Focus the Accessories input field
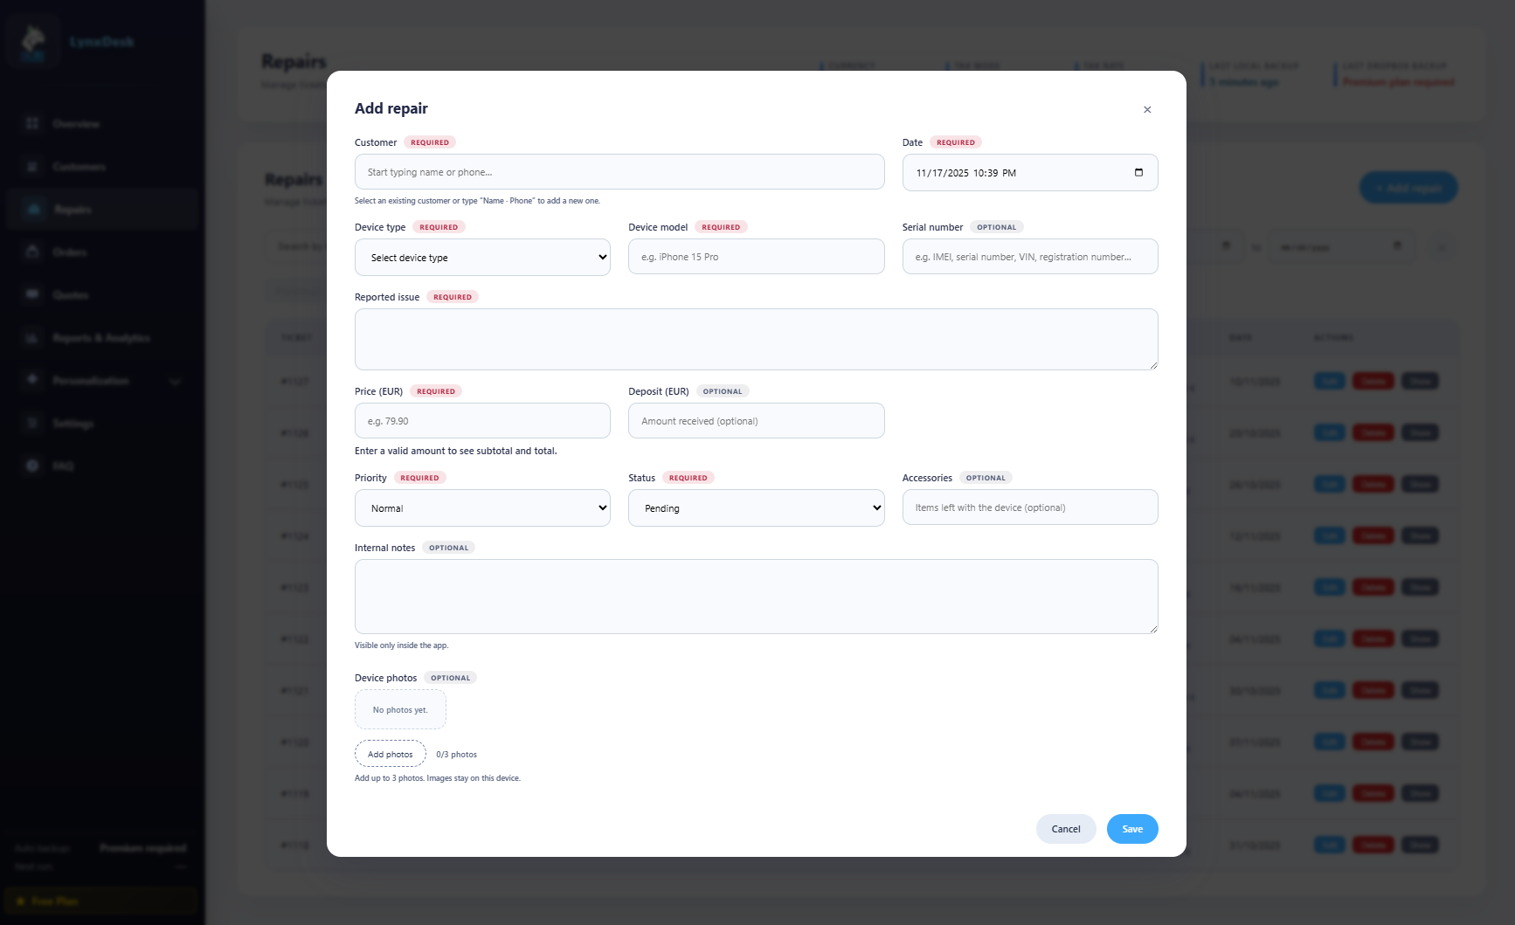Screen dimensions: 1515x925 coord(1029,507)
